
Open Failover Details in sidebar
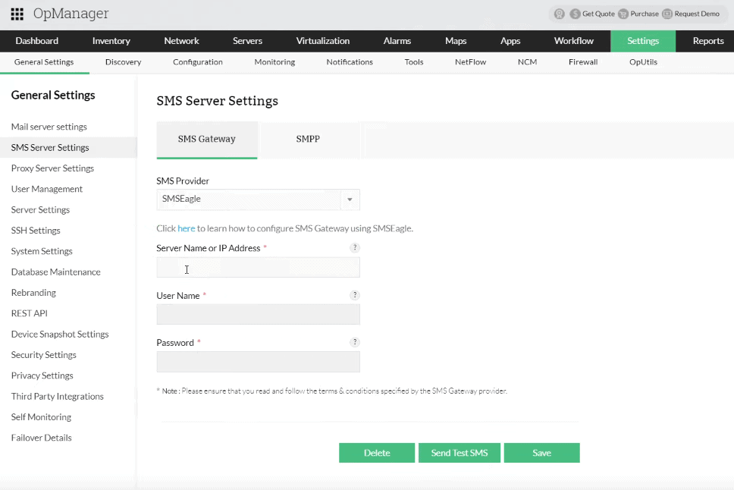(x=41, y=438)
